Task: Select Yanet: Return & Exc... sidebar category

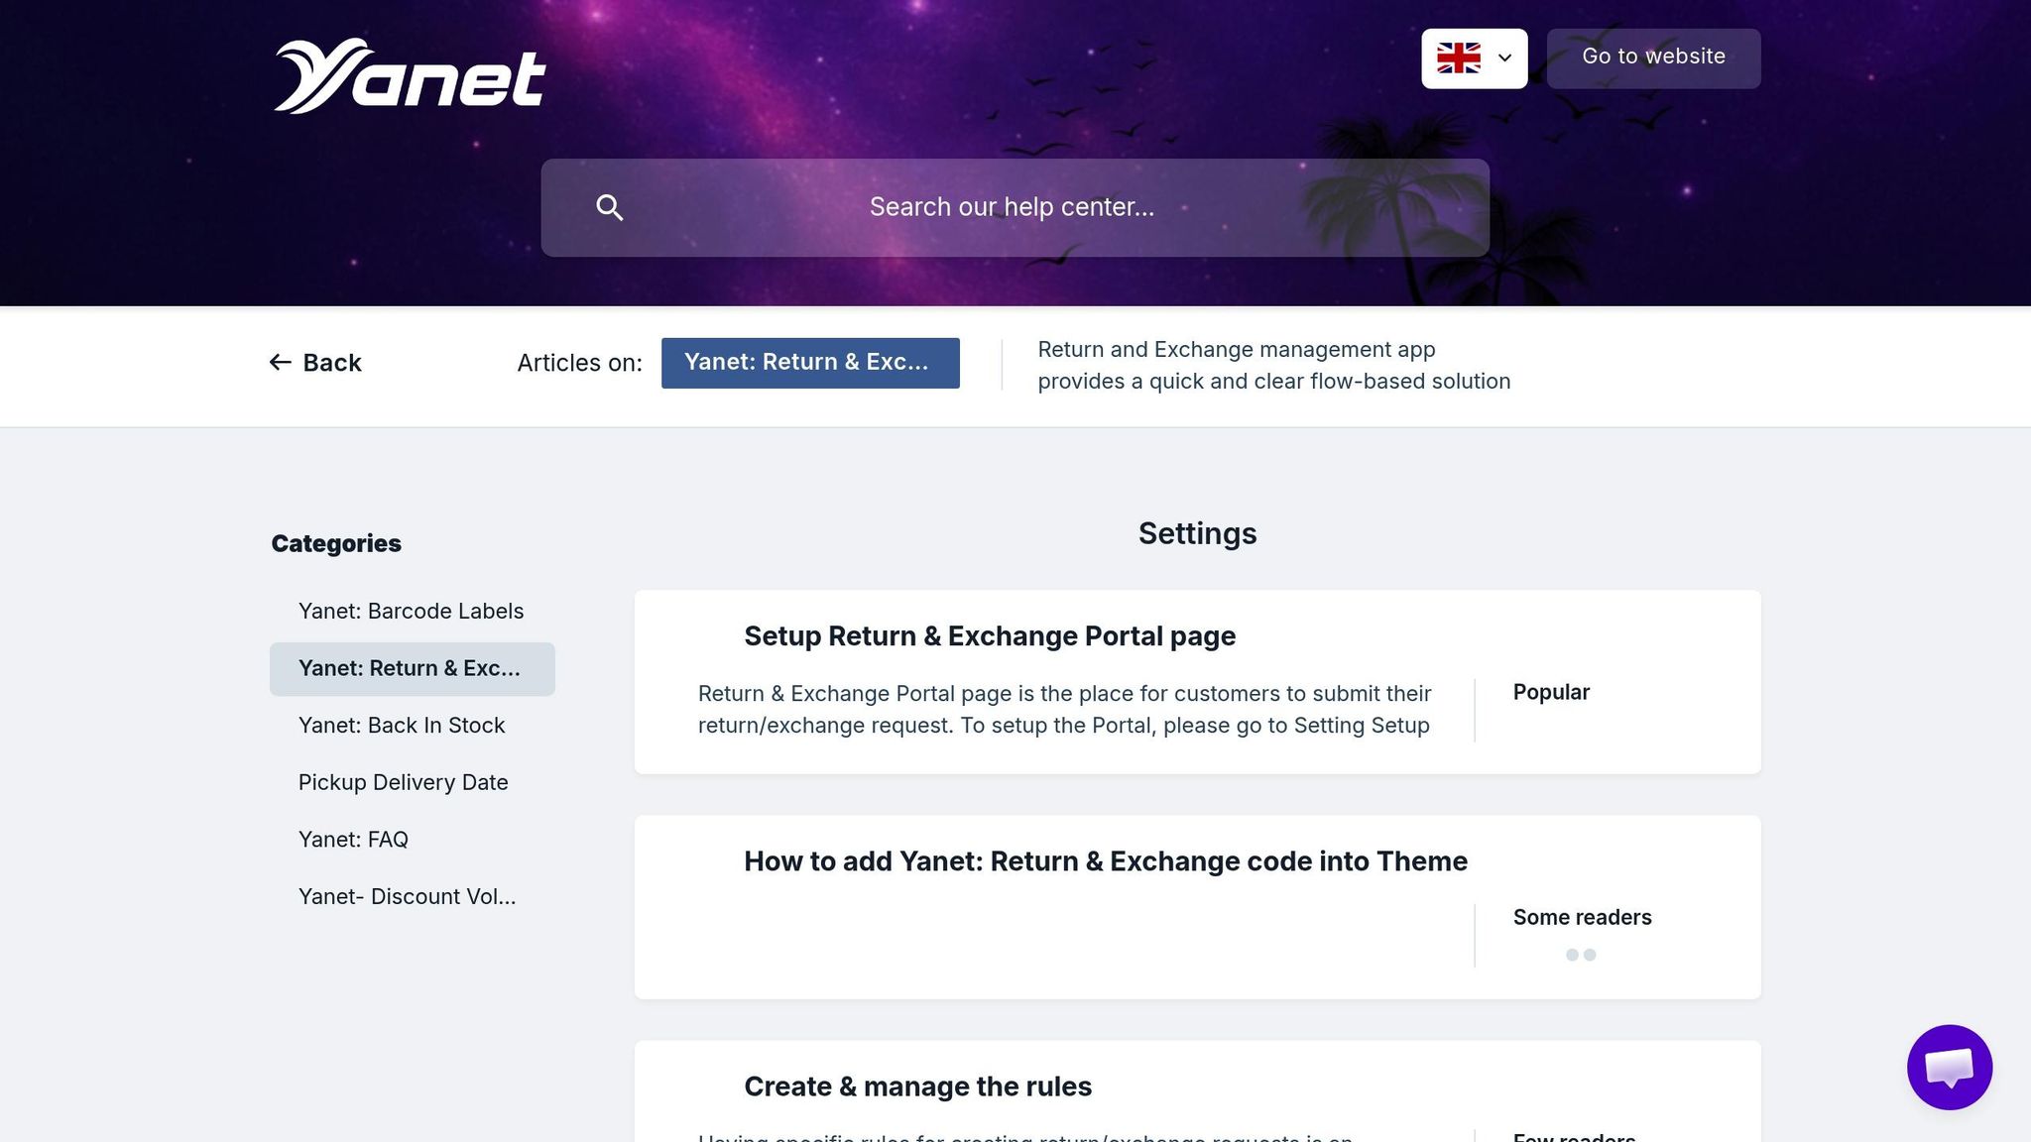Action: [x=410, y=669]
